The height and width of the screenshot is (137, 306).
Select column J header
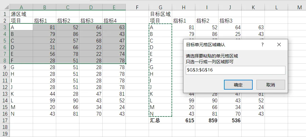[x=230, y=8]
